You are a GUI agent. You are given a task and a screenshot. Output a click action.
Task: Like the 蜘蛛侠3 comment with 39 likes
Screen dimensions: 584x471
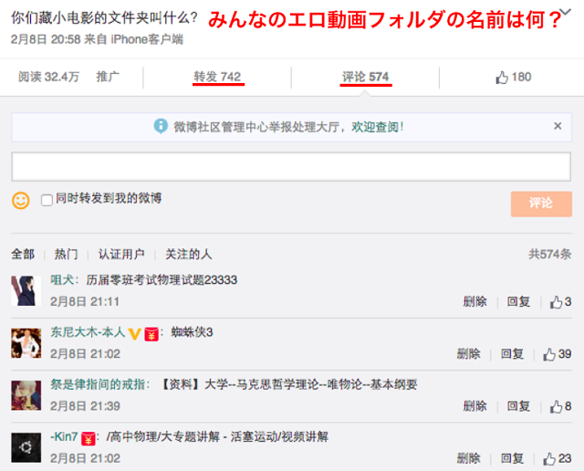[x=558, y=354]
